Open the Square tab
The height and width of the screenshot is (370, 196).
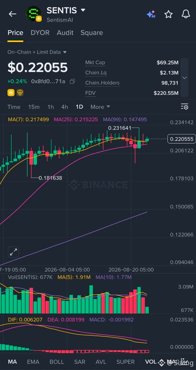click(x=92, y=33)
